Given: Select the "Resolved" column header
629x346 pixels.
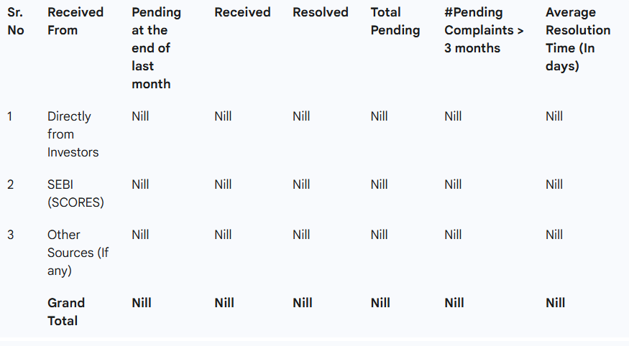Looking at the screenshot, I should click(320, 13).
